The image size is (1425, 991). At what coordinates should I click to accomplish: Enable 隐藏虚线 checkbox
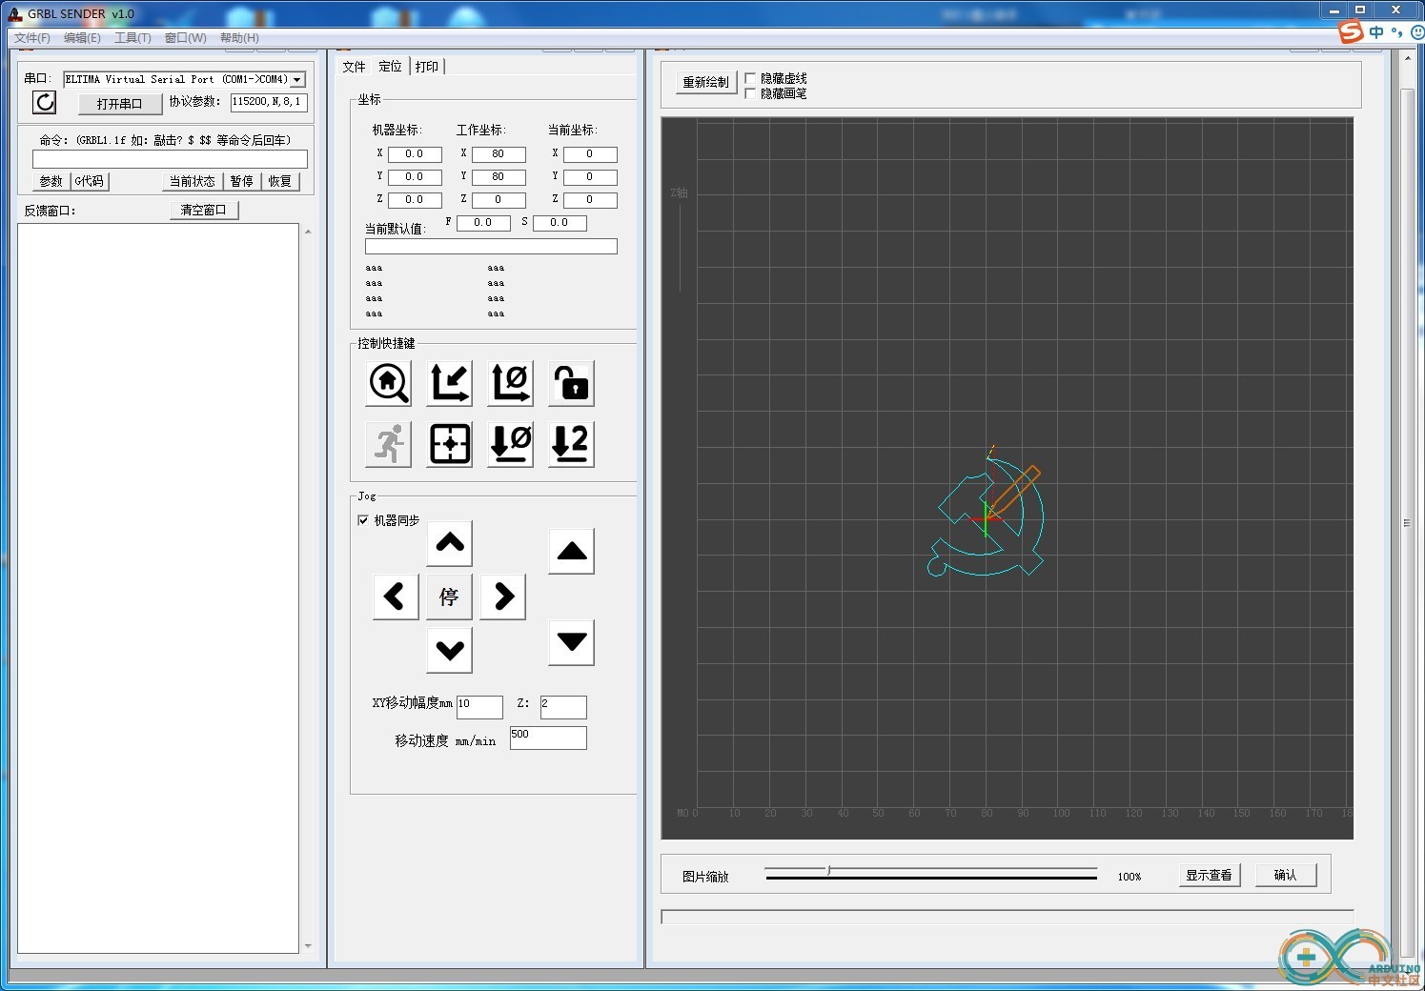tap(750, 78)
